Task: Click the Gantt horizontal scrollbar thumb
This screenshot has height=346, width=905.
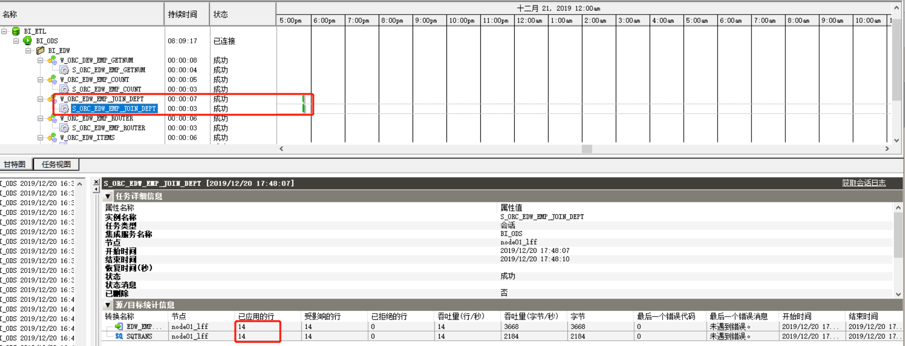Action: tap(587, 149)
